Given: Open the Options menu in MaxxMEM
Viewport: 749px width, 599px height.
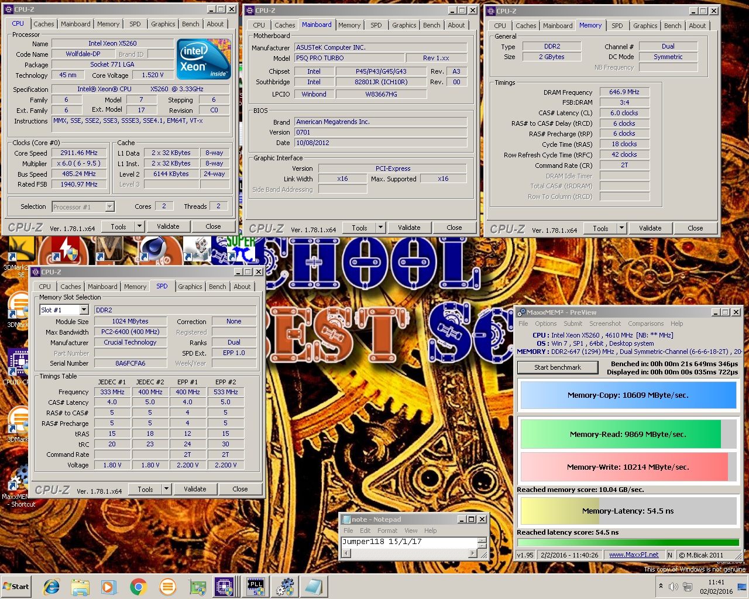Looking at the screenshot, I should pyautogui.click(x=545, y=323).
